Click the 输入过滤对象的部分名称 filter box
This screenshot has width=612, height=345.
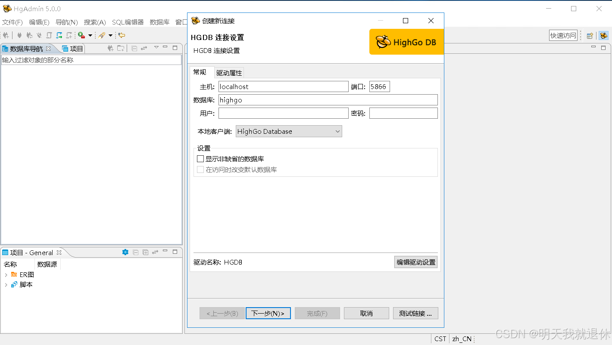pos(91,60)
